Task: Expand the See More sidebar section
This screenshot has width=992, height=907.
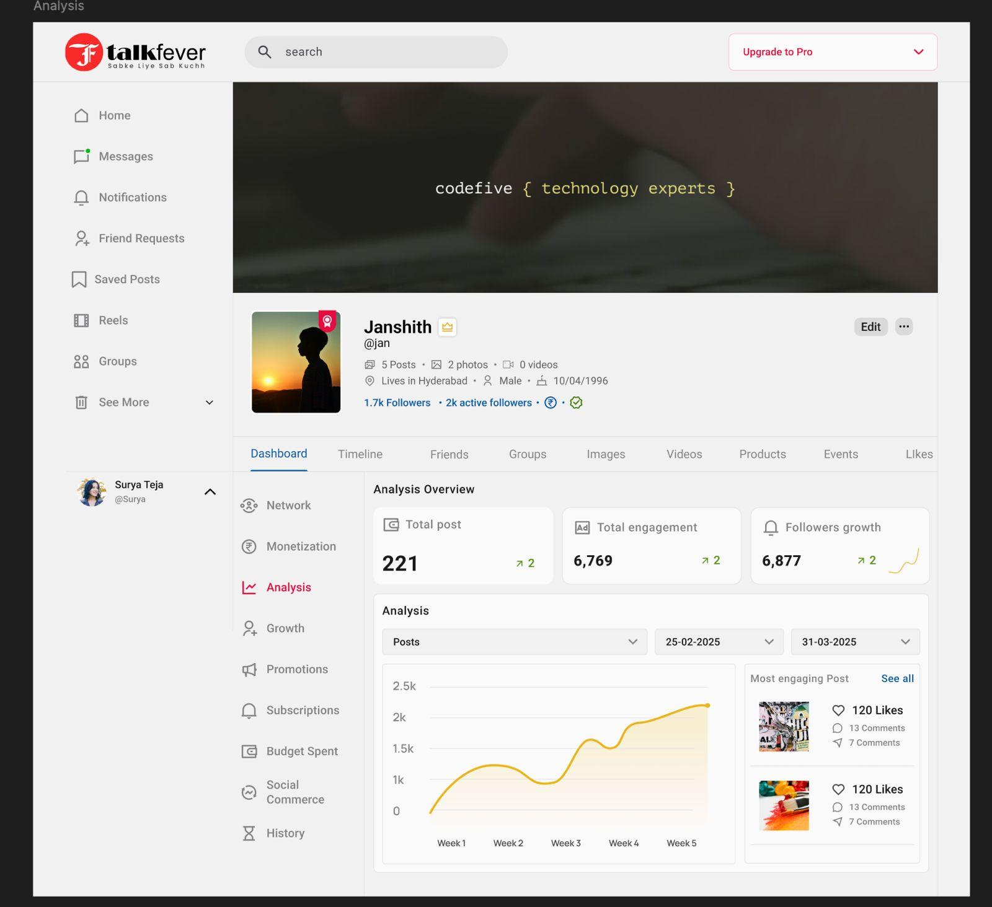Action: click(209, 403)
